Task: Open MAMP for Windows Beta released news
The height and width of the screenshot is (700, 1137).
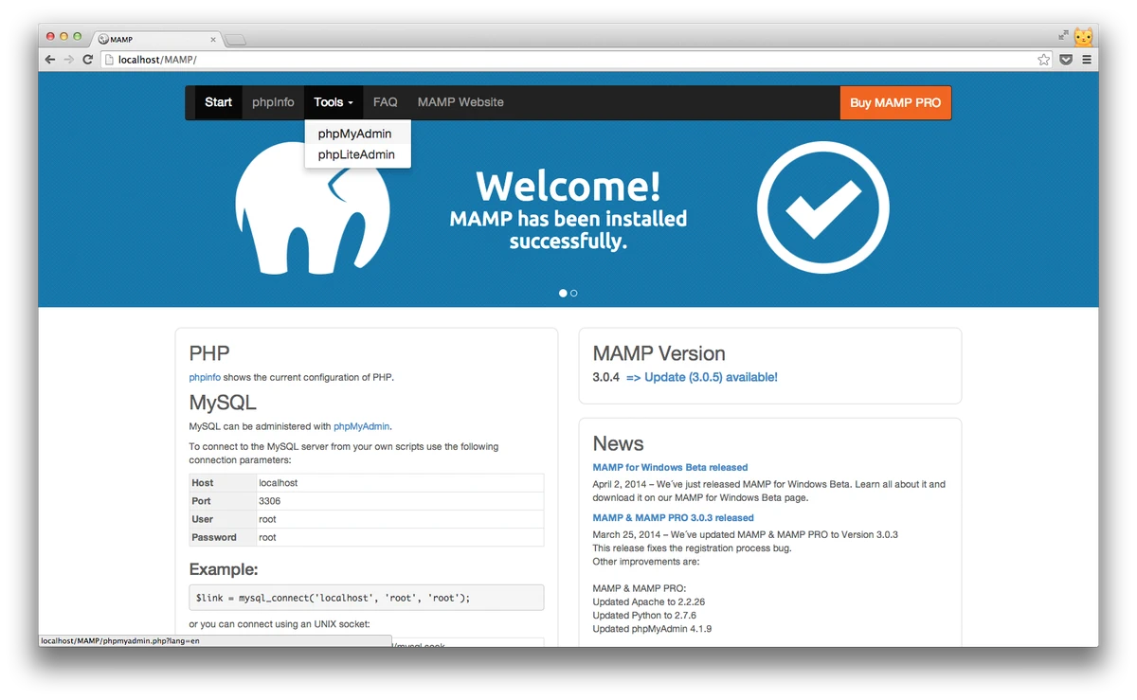Action: [670, 467]
